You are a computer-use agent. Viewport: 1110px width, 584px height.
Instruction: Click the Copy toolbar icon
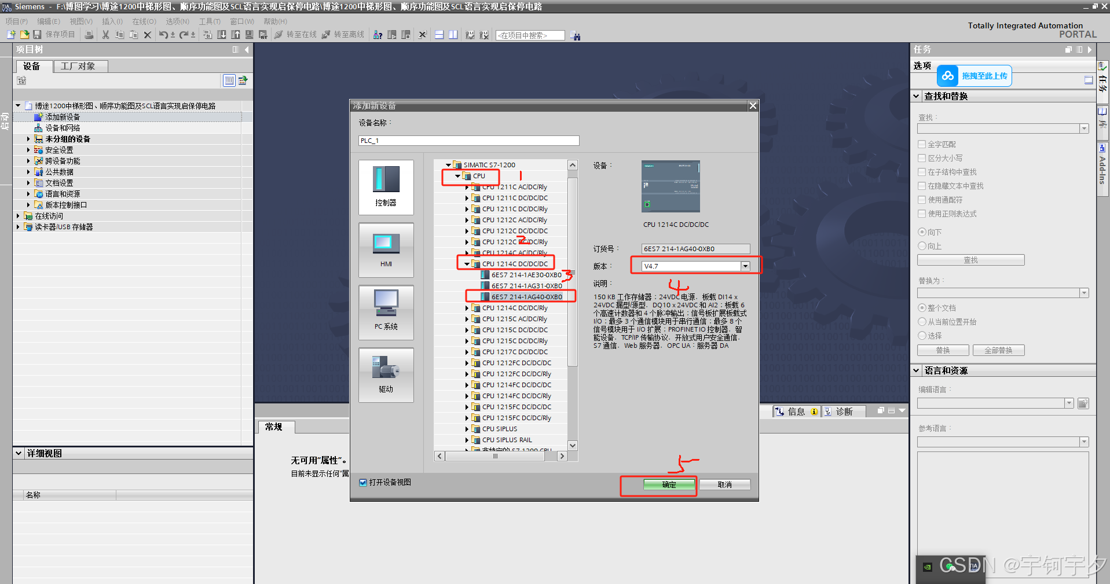pyautogui.click(x=119, y=35)
